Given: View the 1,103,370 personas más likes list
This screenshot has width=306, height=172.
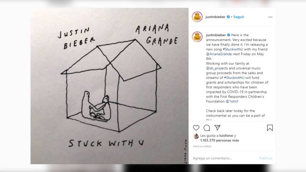Looking at the screenshot, I should coord(219,140).
